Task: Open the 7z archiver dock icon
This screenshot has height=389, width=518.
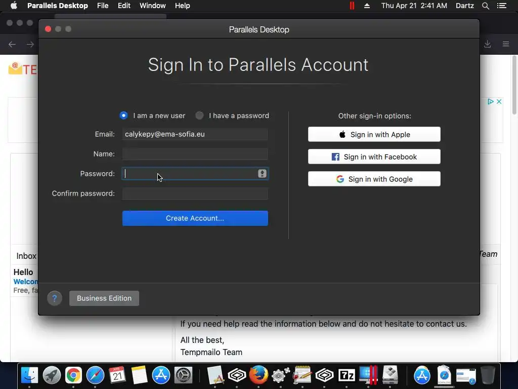Action: point(346,375)
